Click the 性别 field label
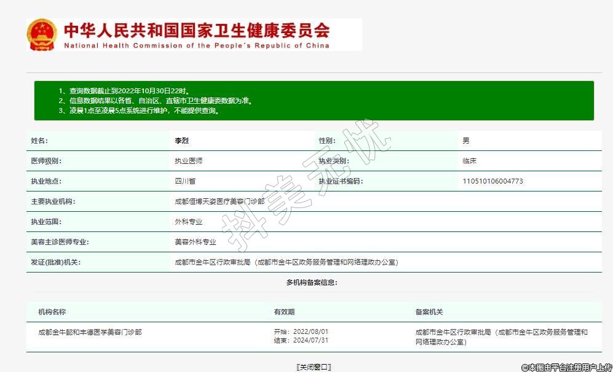Viewport: 613px width, 372px height. coord(326,141)
